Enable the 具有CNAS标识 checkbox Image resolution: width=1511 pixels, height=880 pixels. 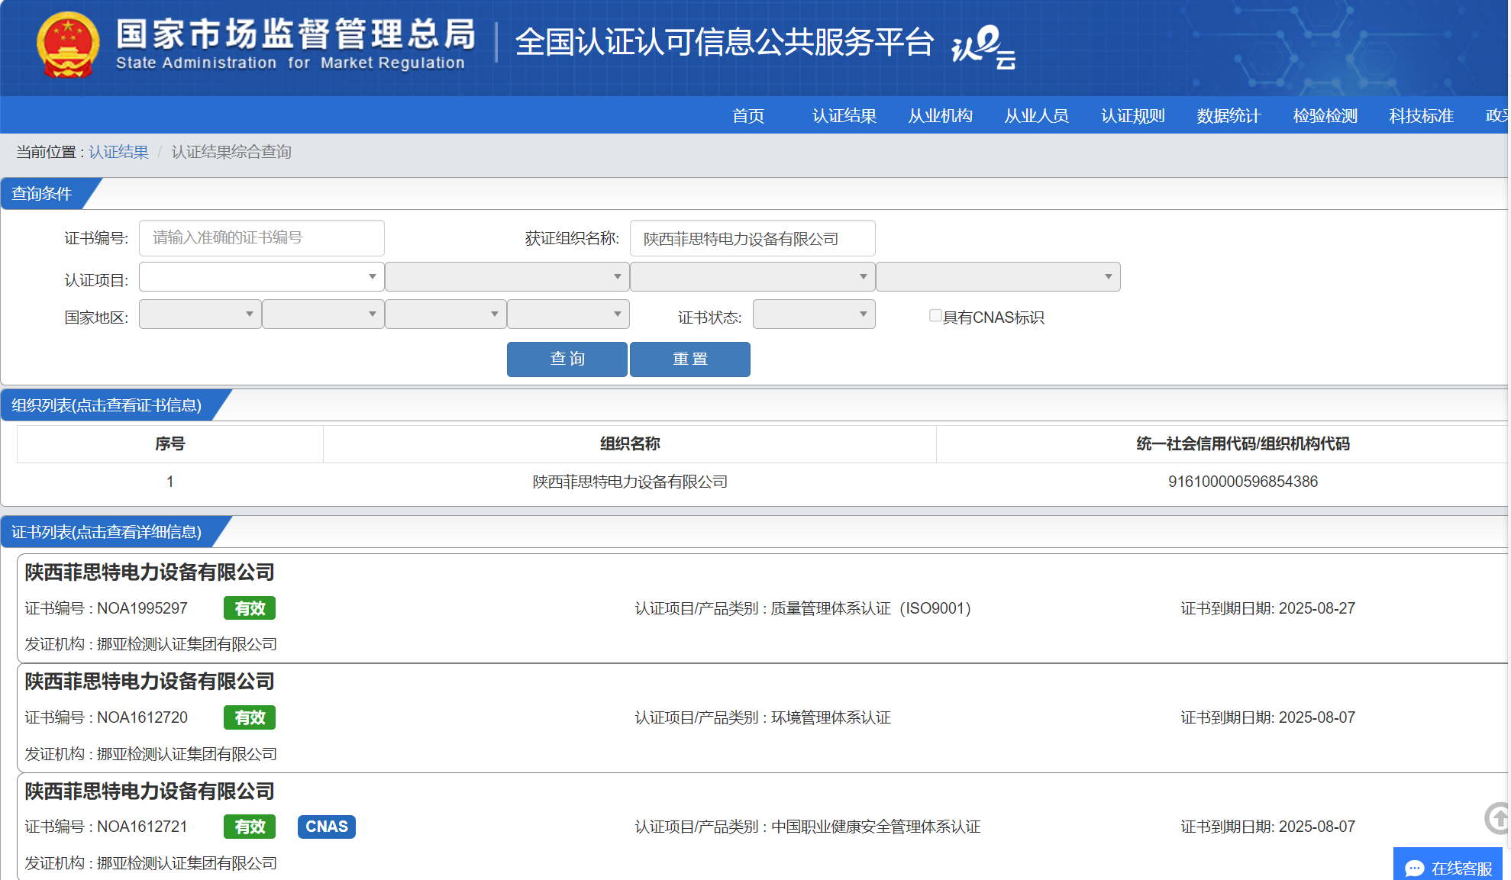[935, 315]
